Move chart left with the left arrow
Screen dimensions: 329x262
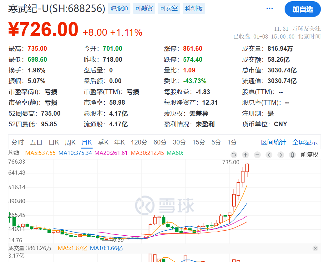point(269,155)
